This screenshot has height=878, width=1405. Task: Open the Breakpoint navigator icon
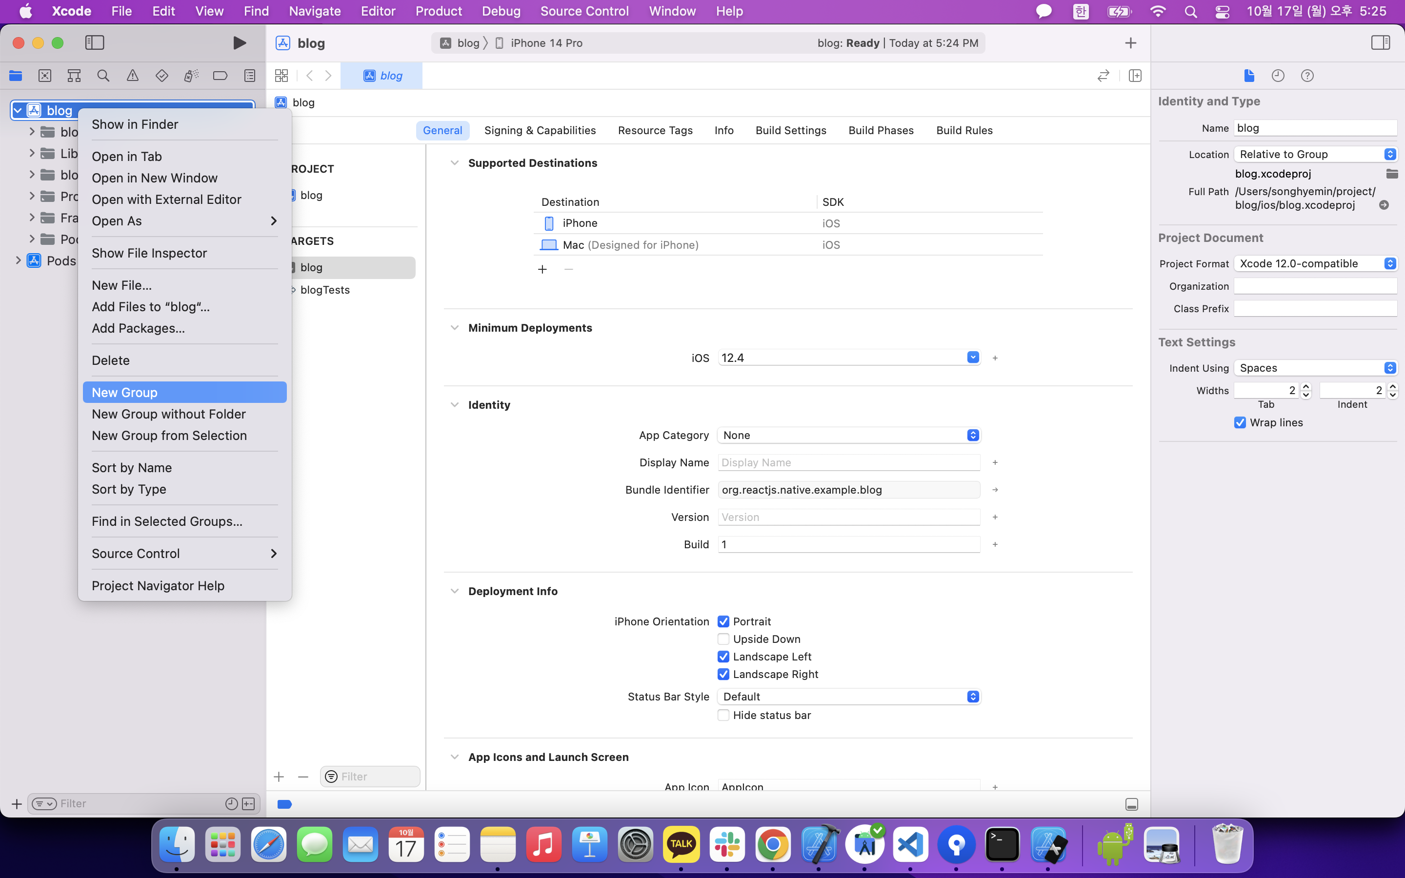(220, 76)
